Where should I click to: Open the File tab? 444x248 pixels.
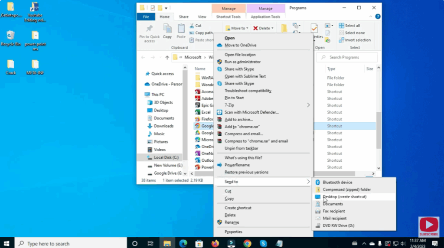(146, 17)
